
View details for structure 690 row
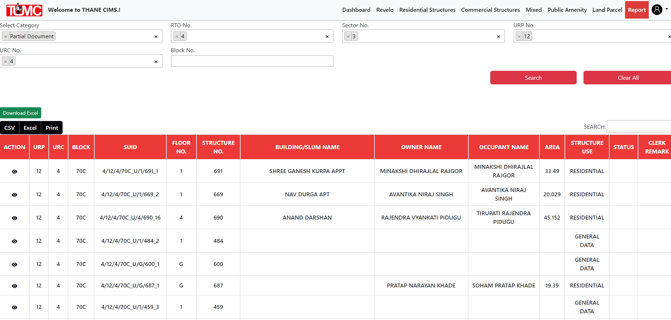(14, 218)
